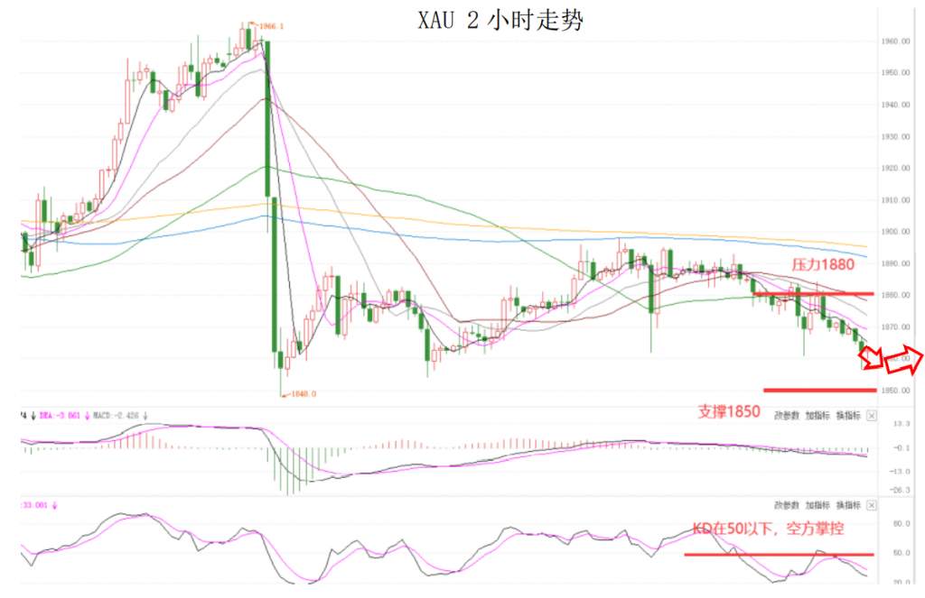Click the -13.0 MACD axis label
This screenshot has width=925, height=598.
(x=901, y=472)
